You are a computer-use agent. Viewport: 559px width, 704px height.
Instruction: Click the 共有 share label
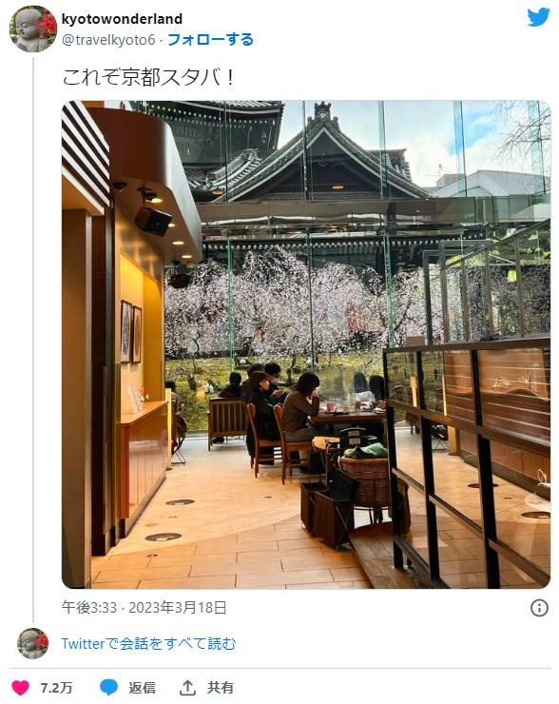point(220,688)
